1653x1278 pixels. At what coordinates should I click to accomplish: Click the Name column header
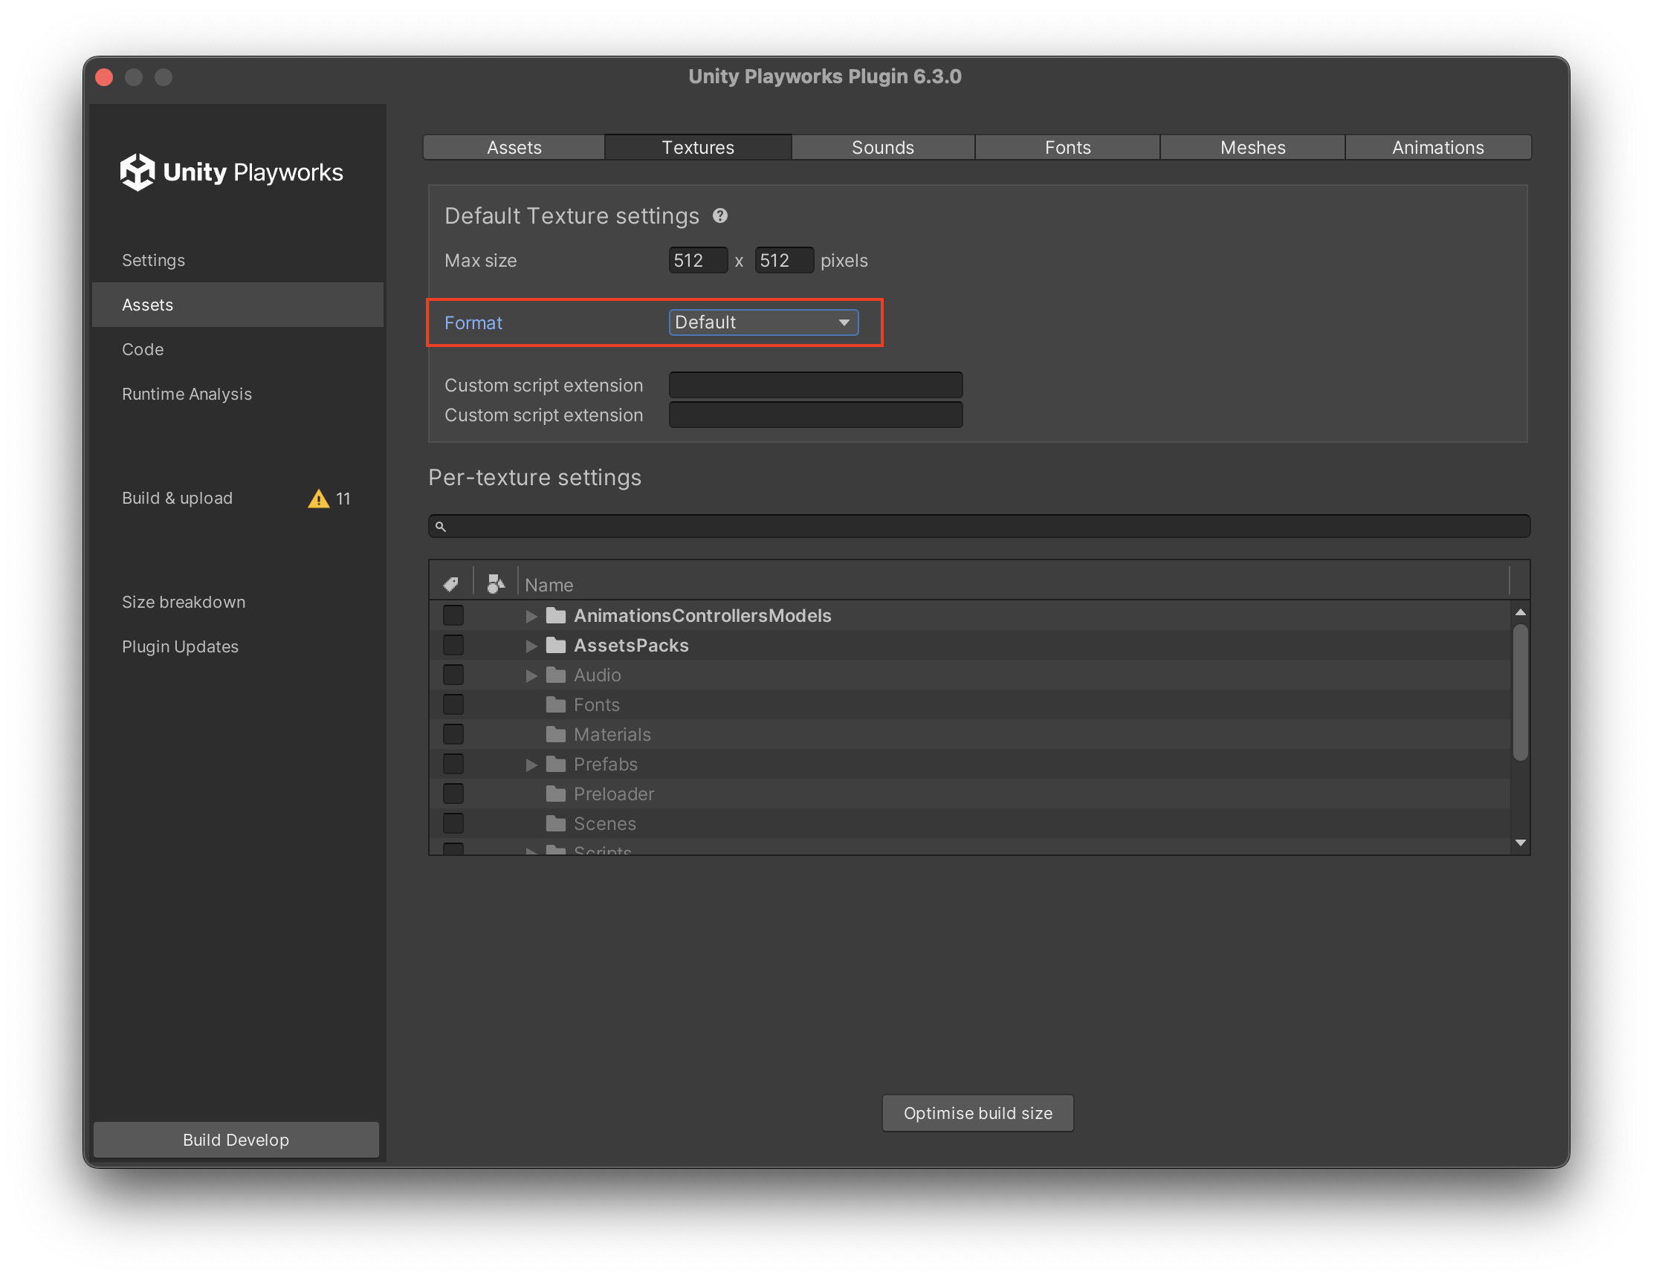1015,584
